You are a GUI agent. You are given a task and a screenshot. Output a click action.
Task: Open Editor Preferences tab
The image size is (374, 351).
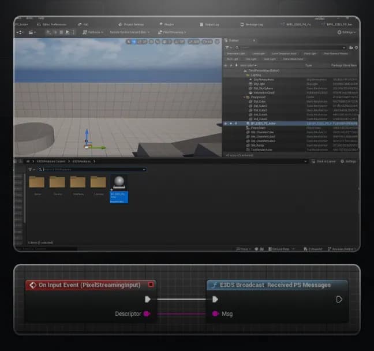[x=52, y=25]
